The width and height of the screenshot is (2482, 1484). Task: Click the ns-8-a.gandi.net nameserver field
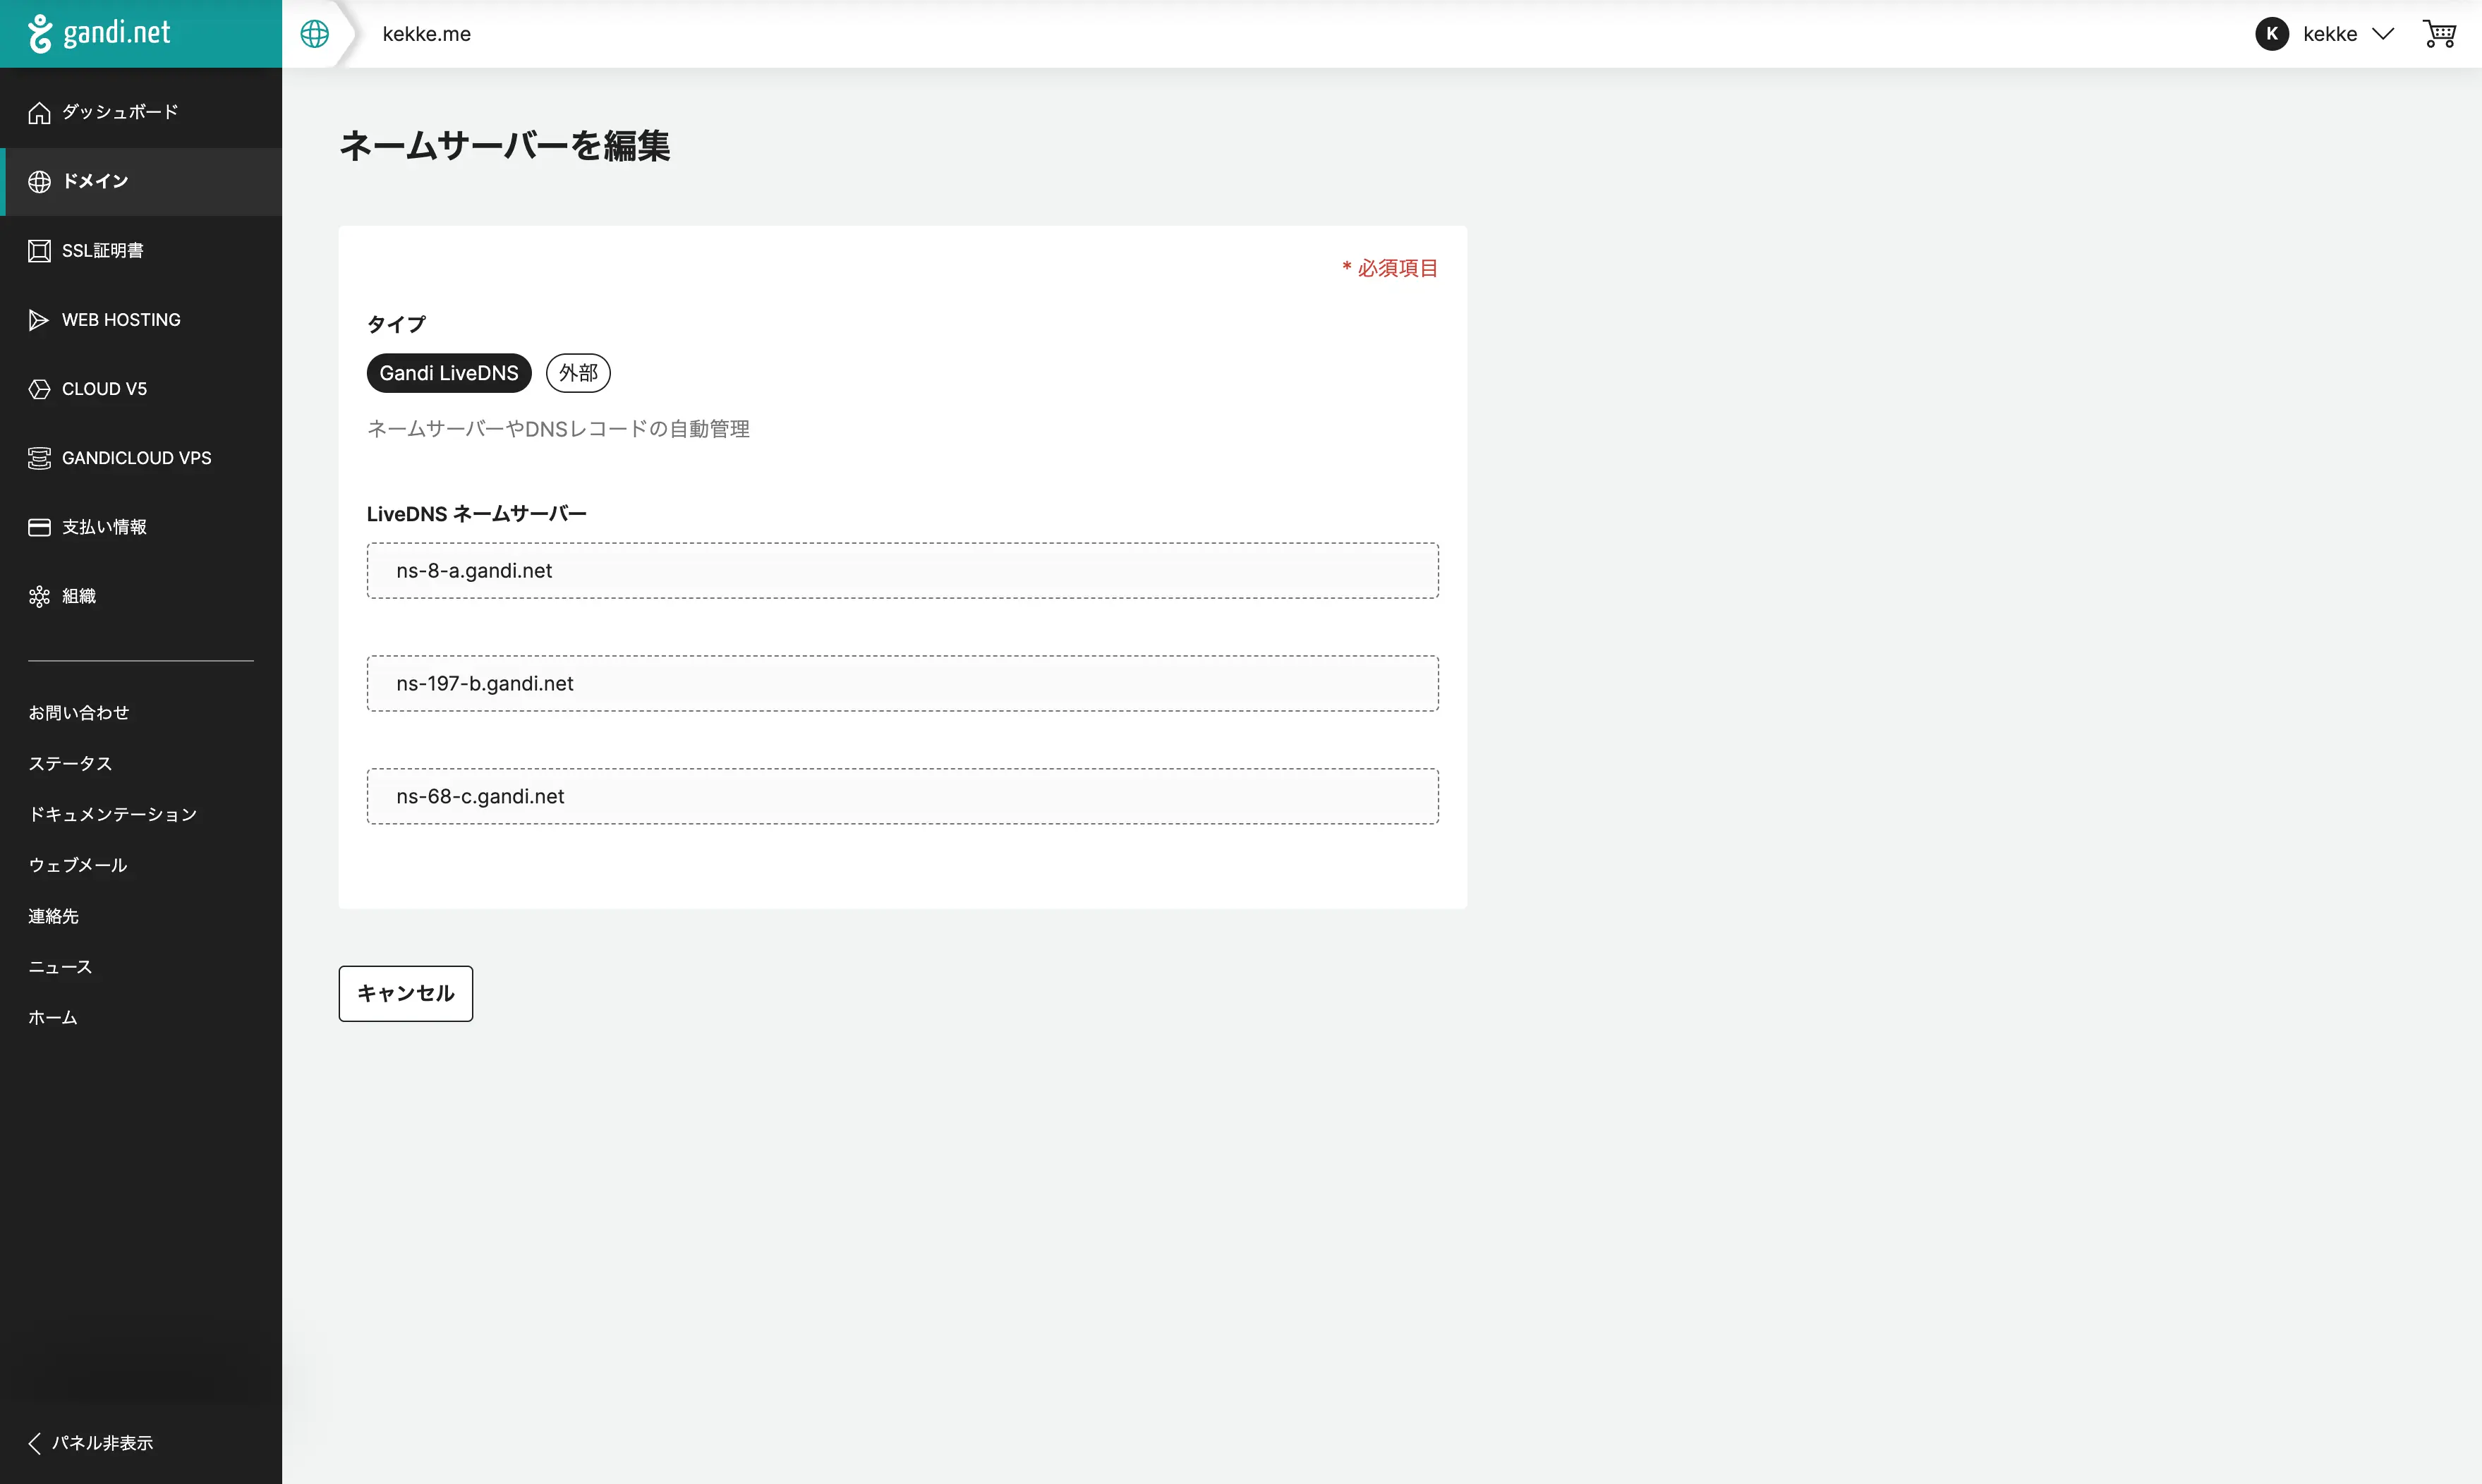902,571
